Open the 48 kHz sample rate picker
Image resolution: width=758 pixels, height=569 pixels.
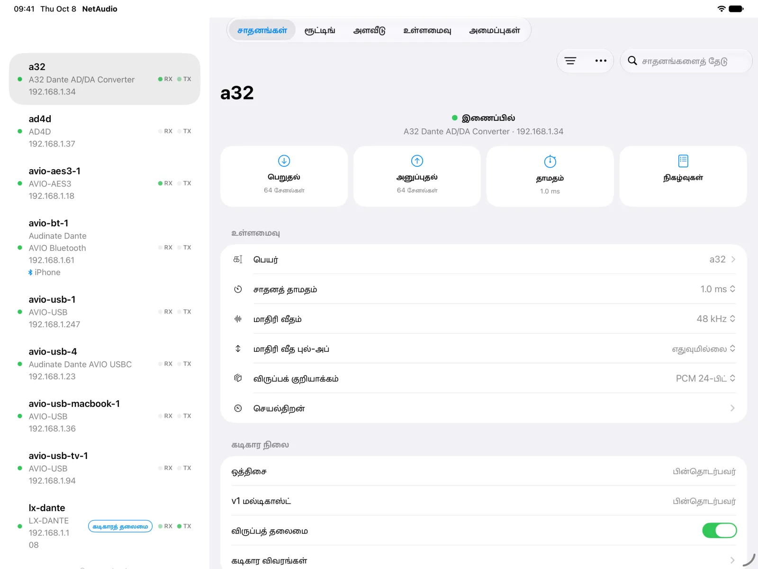coord(716,319)
